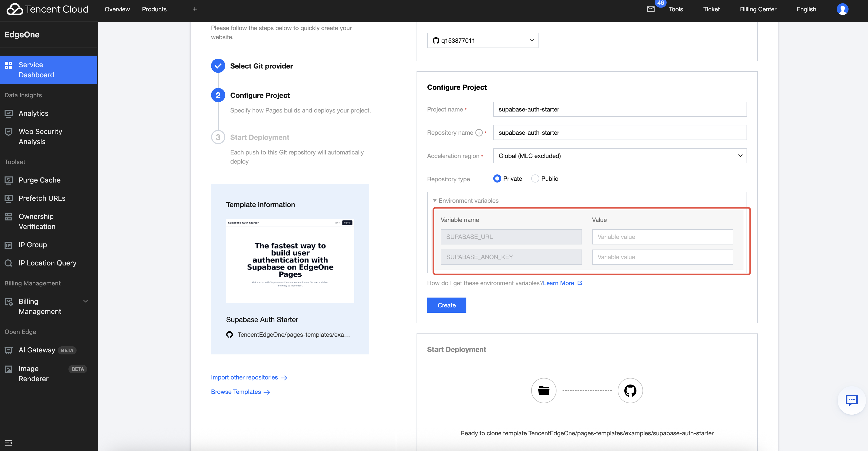Click the Image Renderer icon
The width and height of the screenshot is (868, 451).
(9, 369)
